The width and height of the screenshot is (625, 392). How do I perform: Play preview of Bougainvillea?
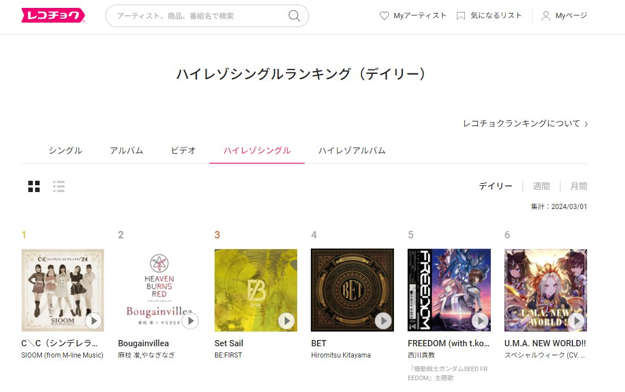click(190, 320)
